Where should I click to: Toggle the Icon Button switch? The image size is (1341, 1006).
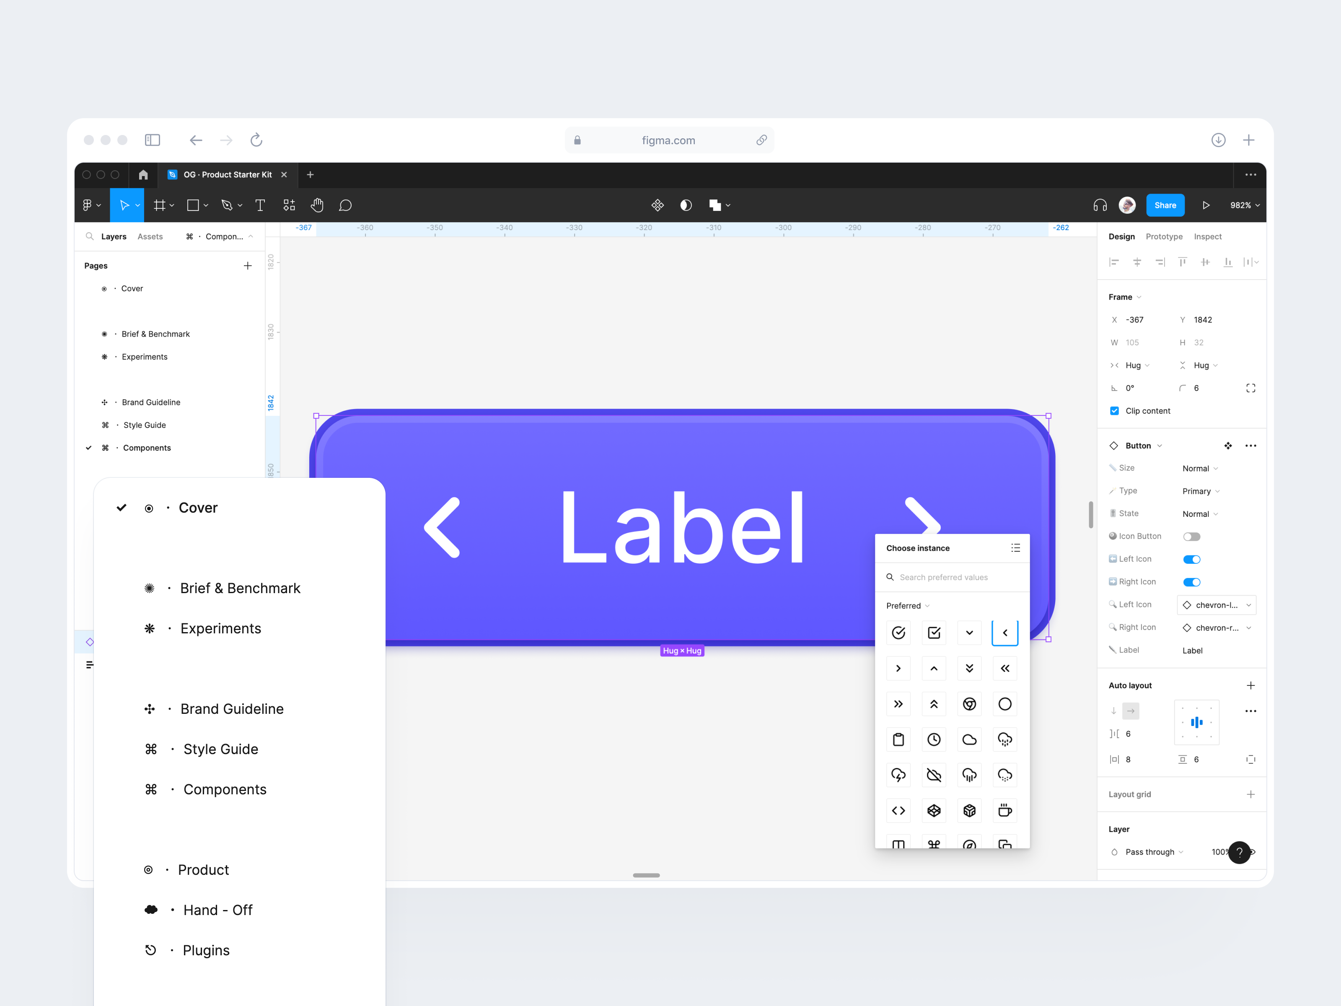coord(1191,537)
